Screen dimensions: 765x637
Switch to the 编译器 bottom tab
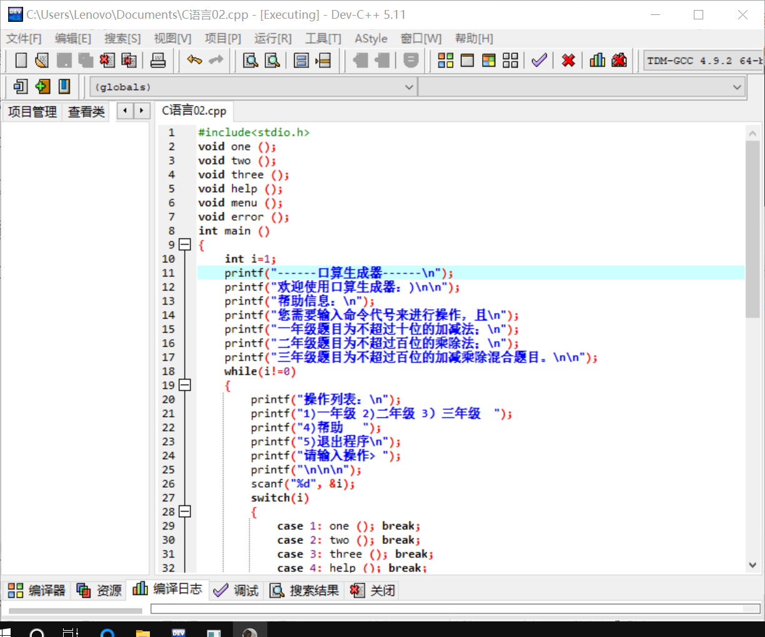pos(37,590)
